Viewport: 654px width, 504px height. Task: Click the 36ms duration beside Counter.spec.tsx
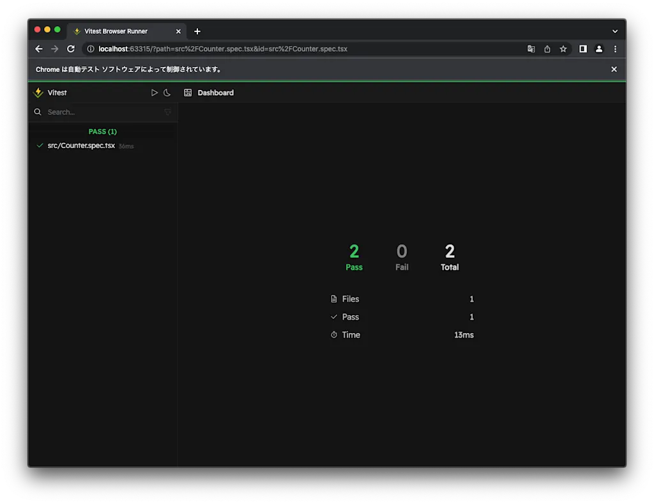(126, 146)
